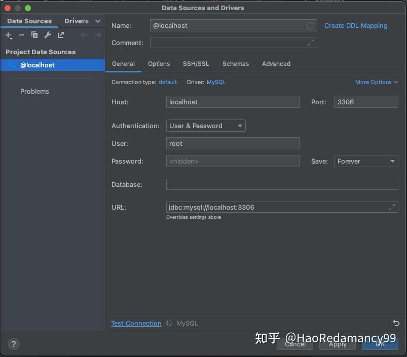Add a new data source with plus icon

tap(9, 35)
